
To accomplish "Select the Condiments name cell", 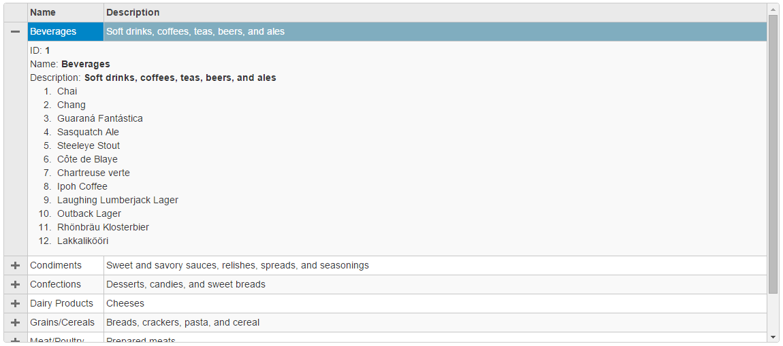I will (66, 265).
